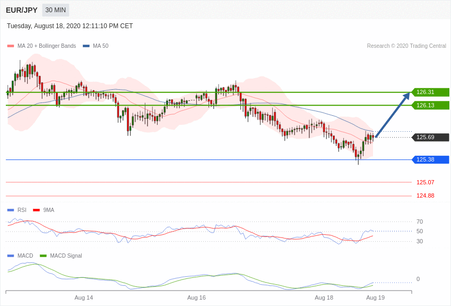The image size is (451, 306).
Task: Click the 124.88 support level value
Action: click(x=426, y=195)
